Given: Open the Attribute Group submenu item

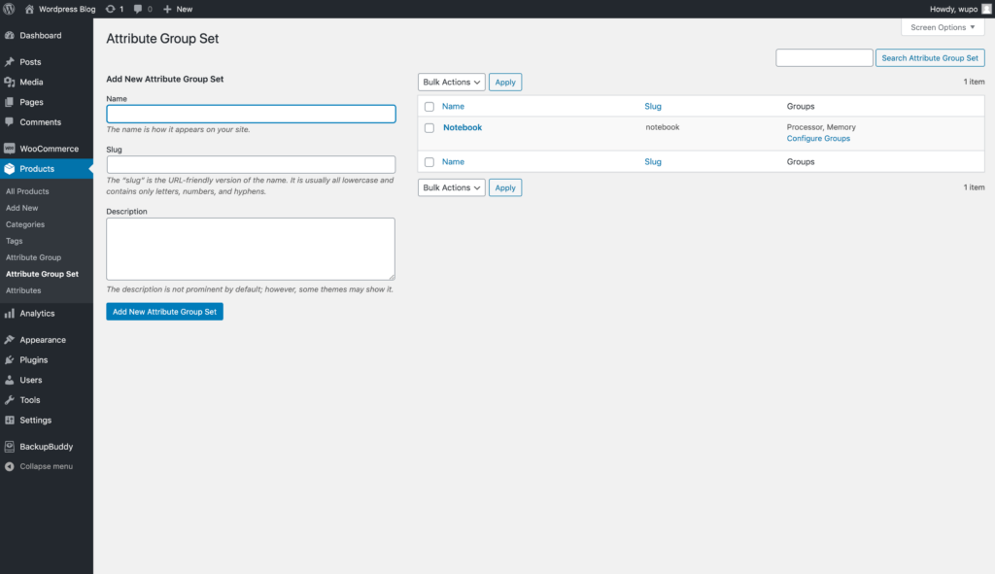Looking at the screenshot, I should coord(33,257).
